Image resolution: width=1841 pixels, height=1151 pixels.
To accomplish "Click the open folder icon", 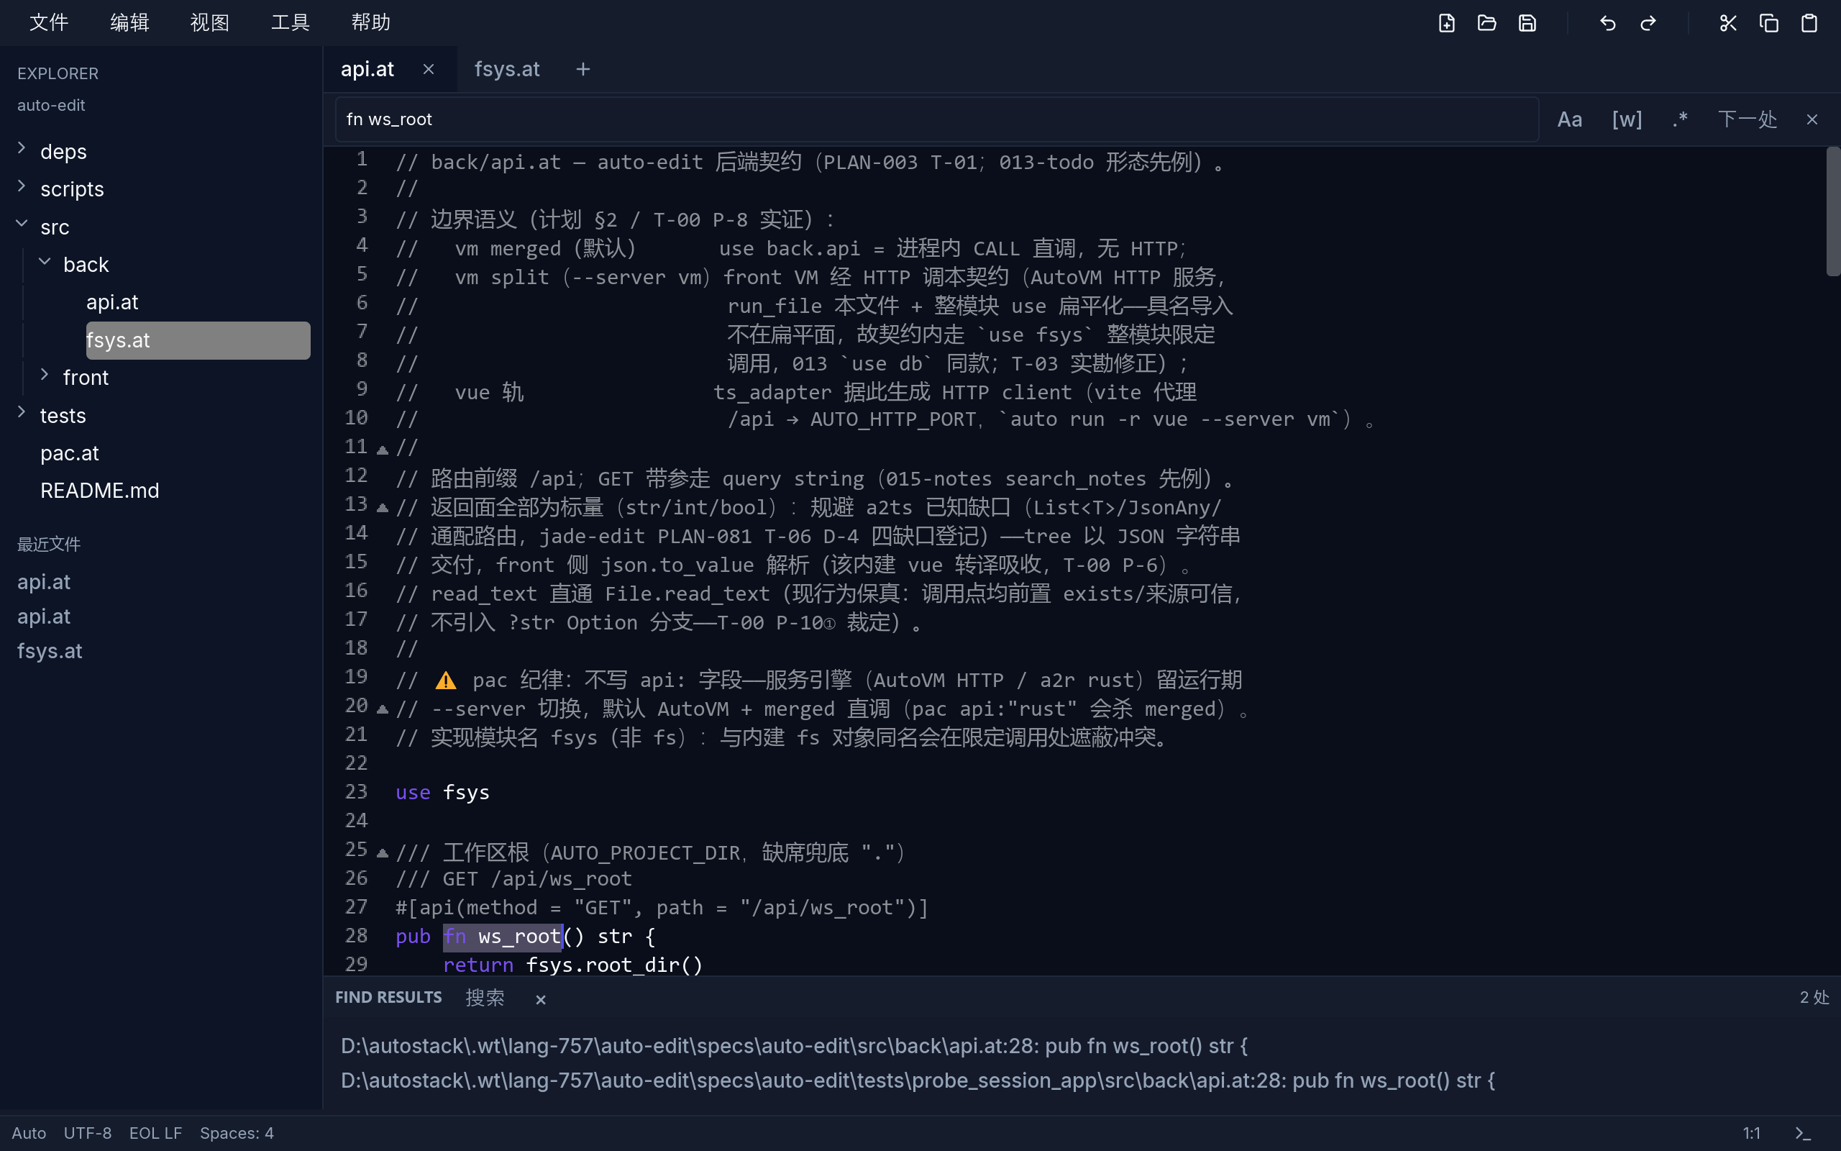I will click(1486, 23).
